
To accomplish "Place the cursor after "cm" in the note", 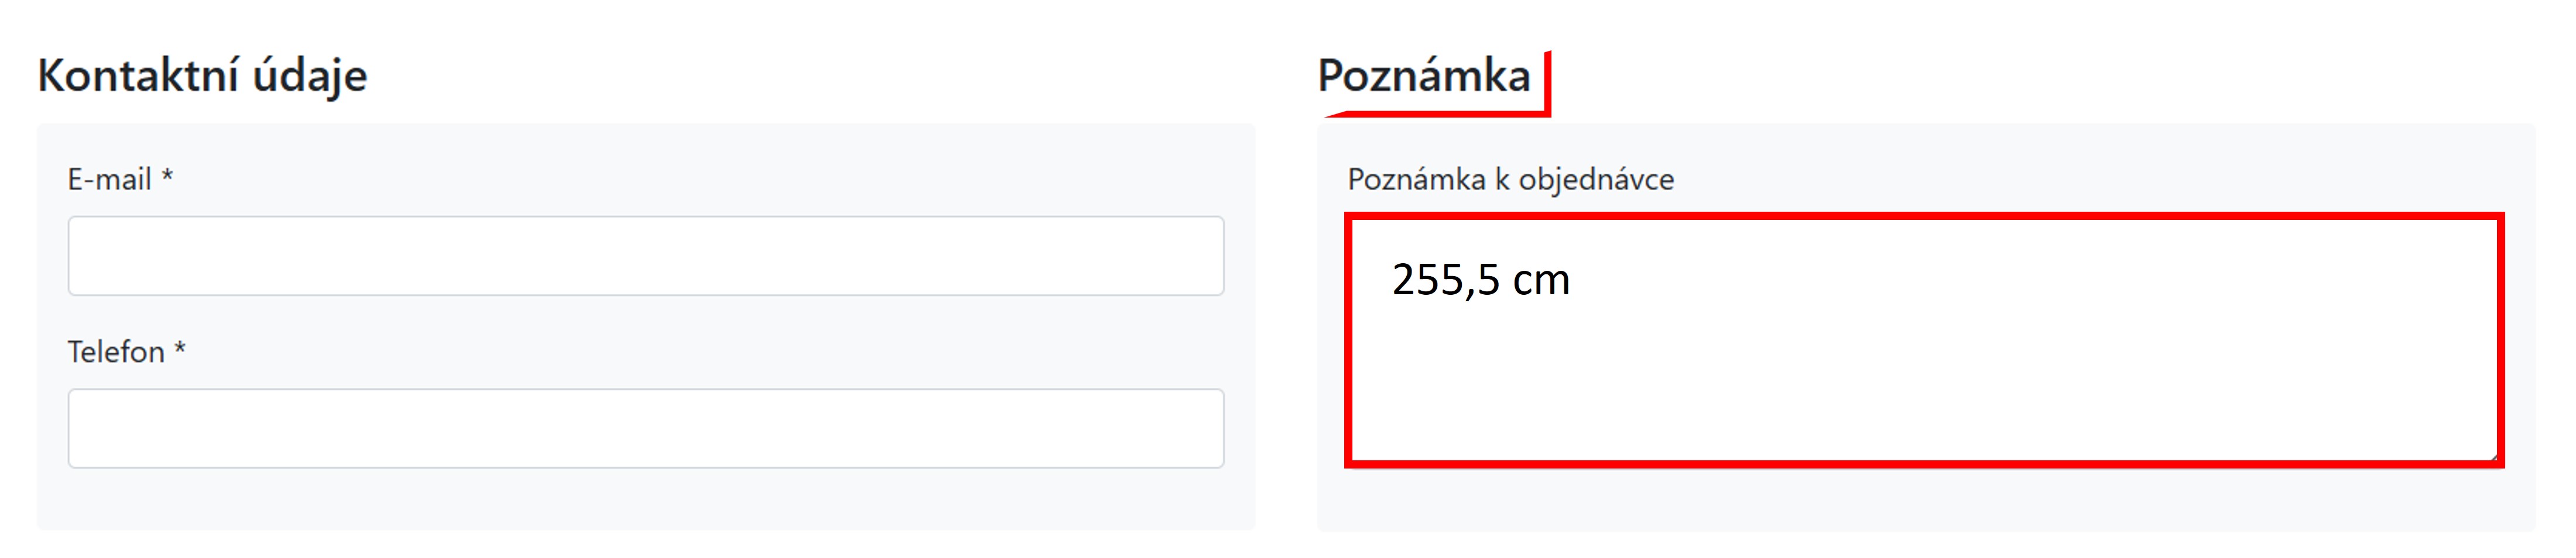I will pyautogui.click(x=1573, y=281).
